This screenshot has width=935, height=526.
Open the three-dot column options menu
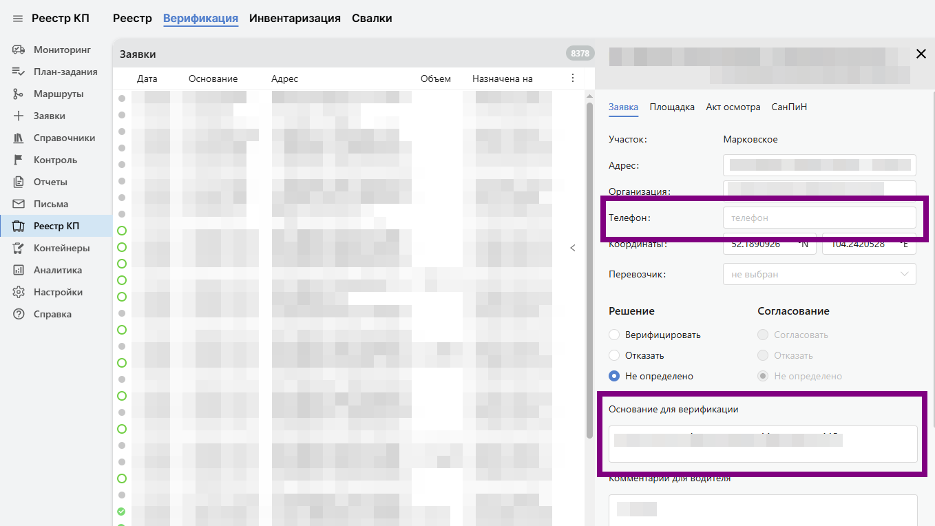[572, 78]
